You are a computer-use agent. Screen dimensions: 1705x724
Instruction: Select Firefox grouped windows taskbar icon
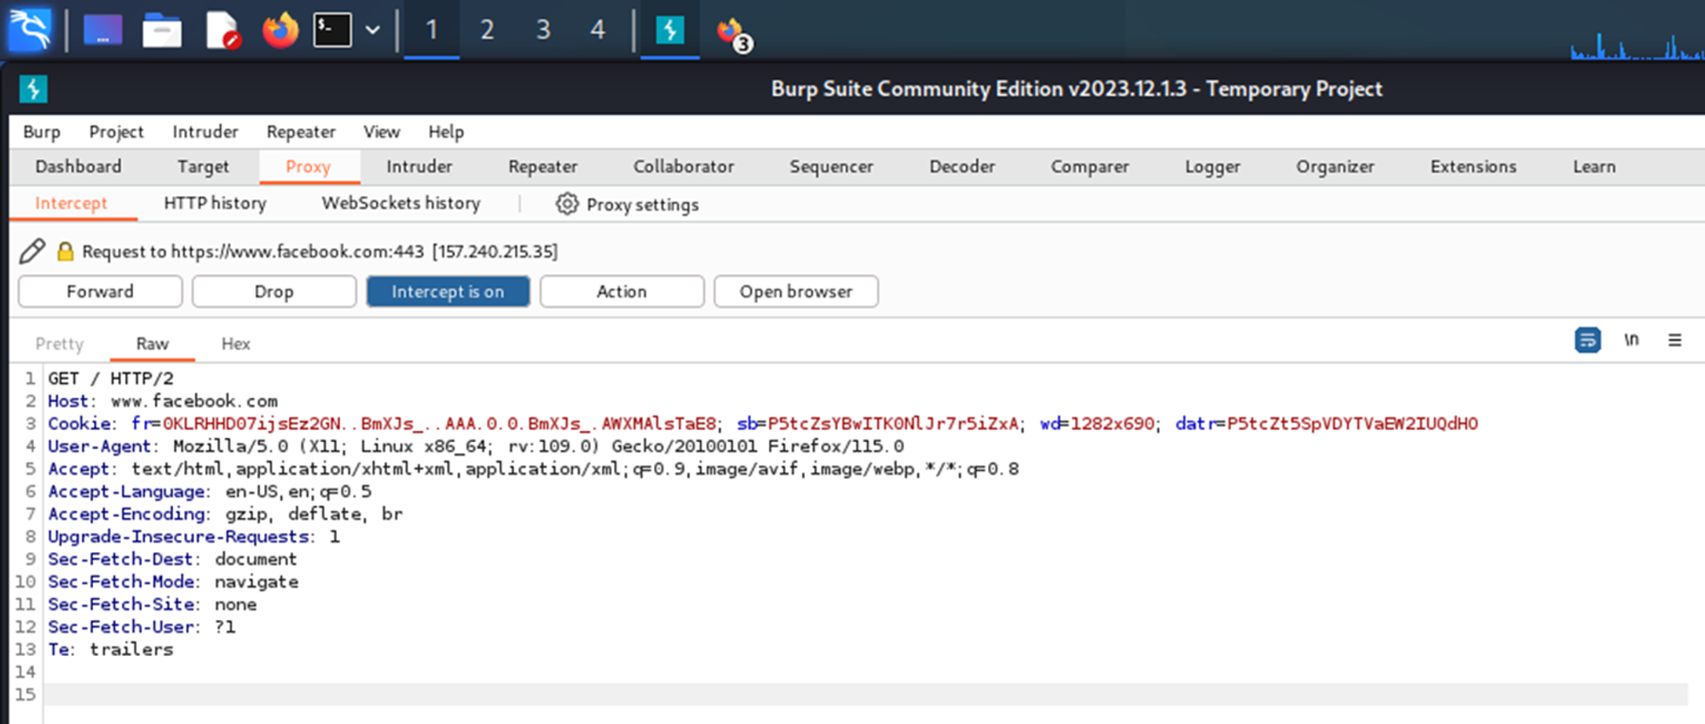tap(733, 32)
